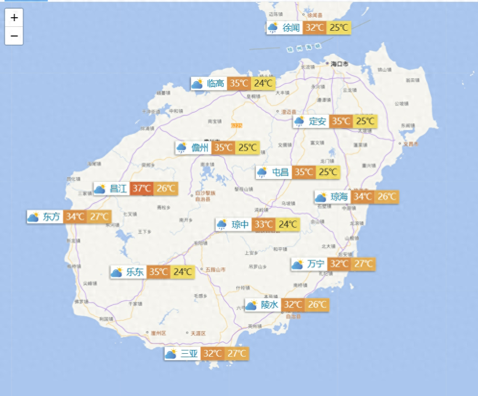Click the weather icon for 儋州

182,148
